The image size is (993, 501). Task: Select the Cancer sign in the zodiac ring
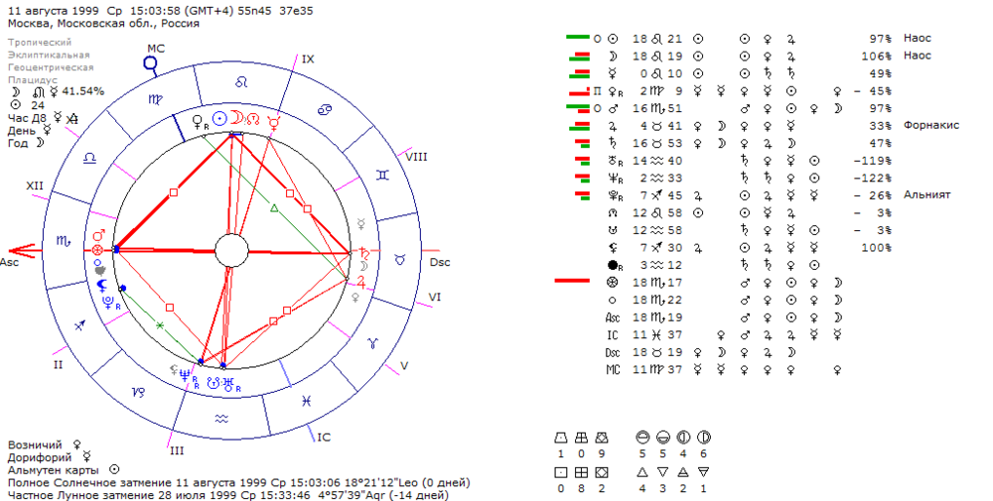325,110
